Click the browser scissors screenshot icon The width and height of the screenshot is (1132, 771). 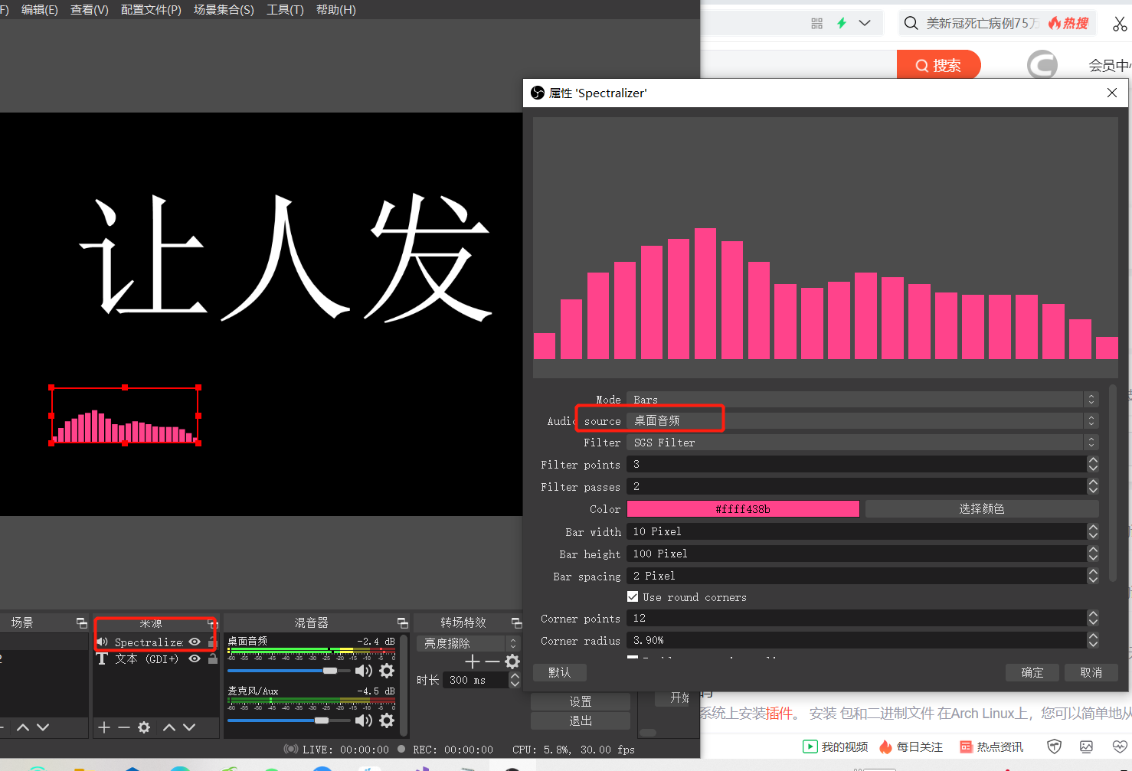(x=1120, y=23)
